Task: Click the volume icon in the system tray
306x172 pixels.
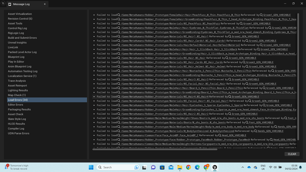Action: point(276,167)
